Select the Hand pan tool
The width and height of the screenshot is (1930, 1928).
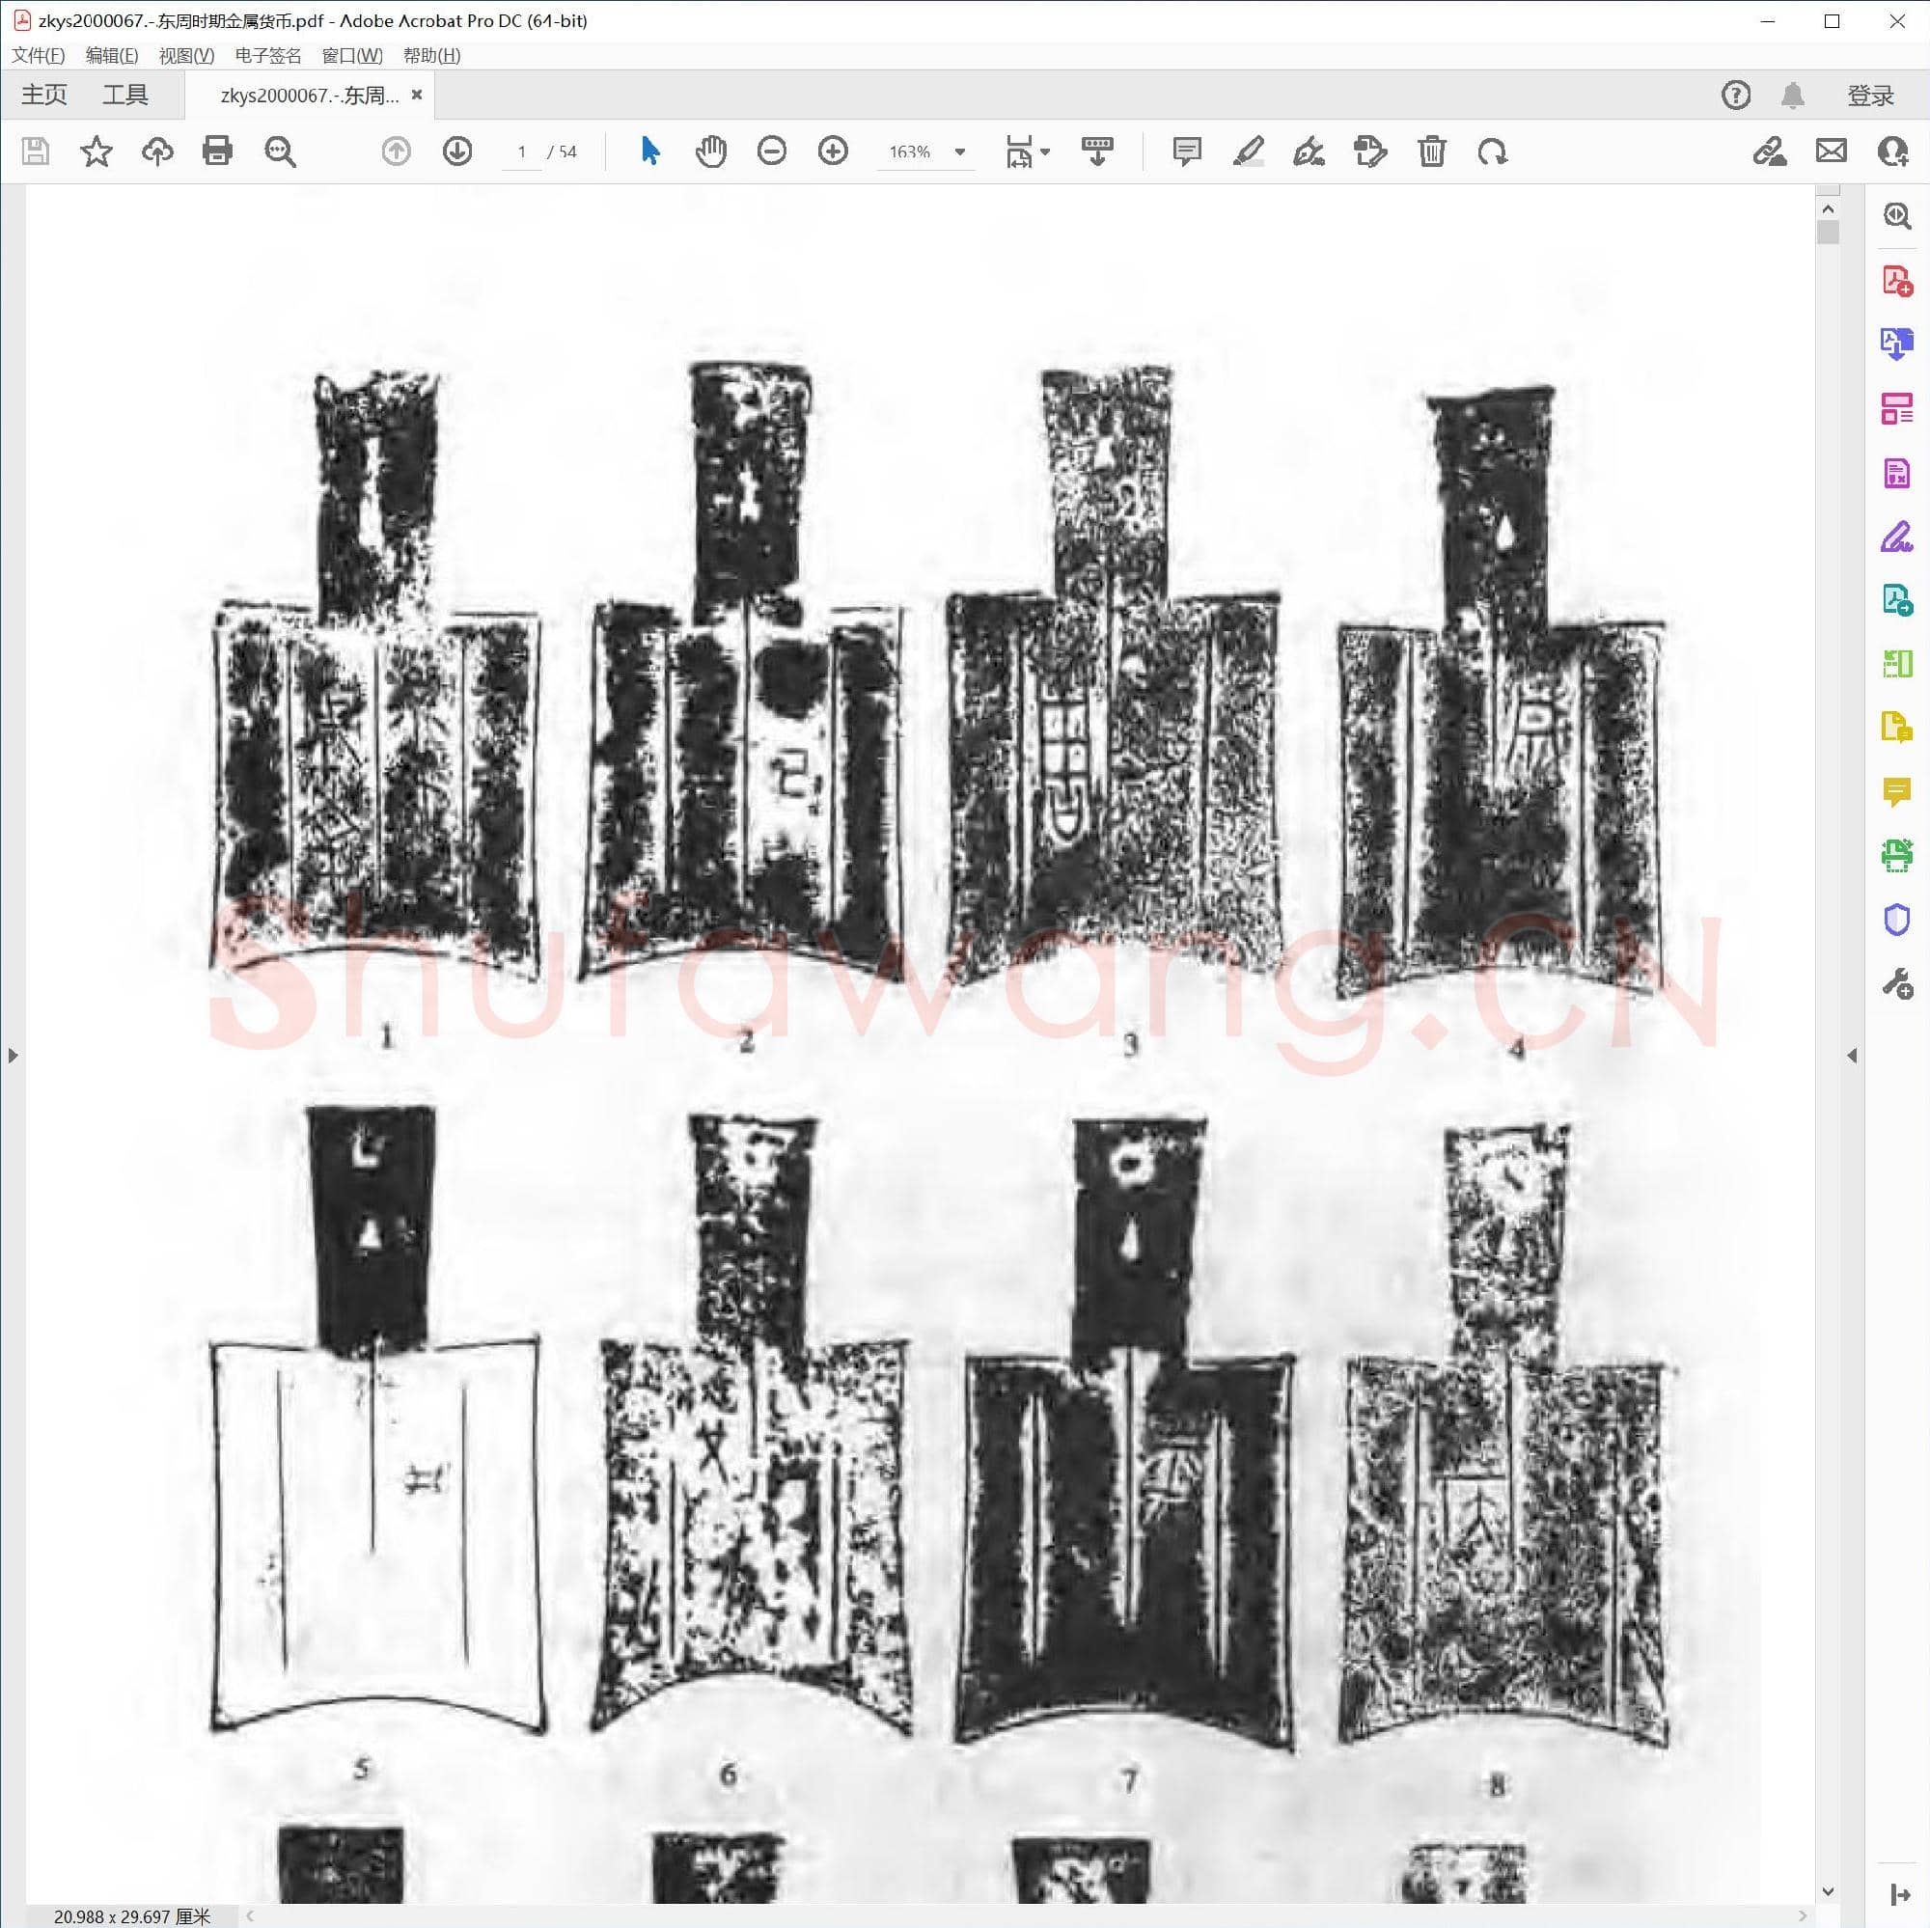[x=710, y=151]
